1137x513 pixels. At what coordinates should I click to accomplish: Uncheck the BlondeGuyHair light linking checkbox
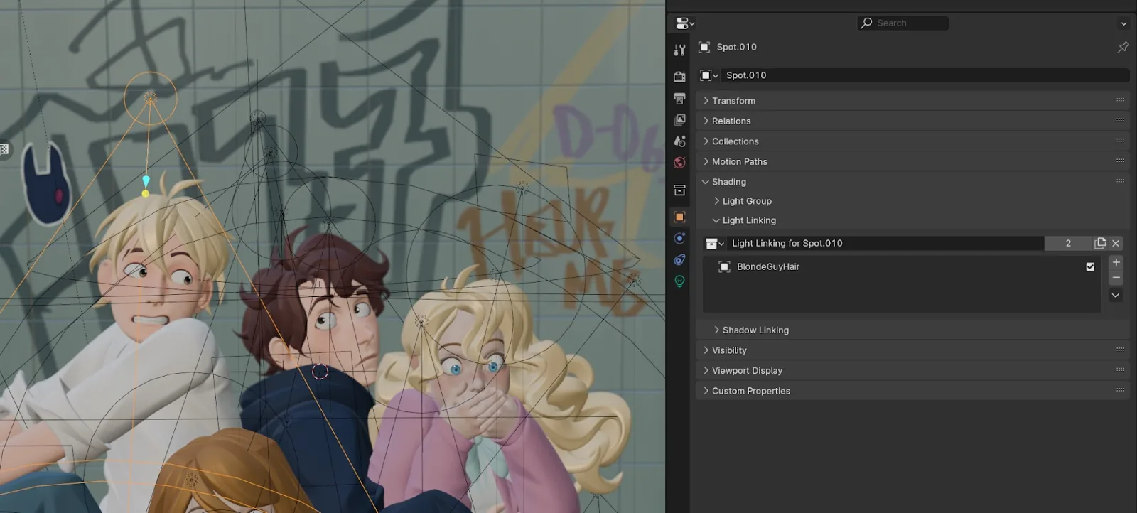pos(1090,266)
